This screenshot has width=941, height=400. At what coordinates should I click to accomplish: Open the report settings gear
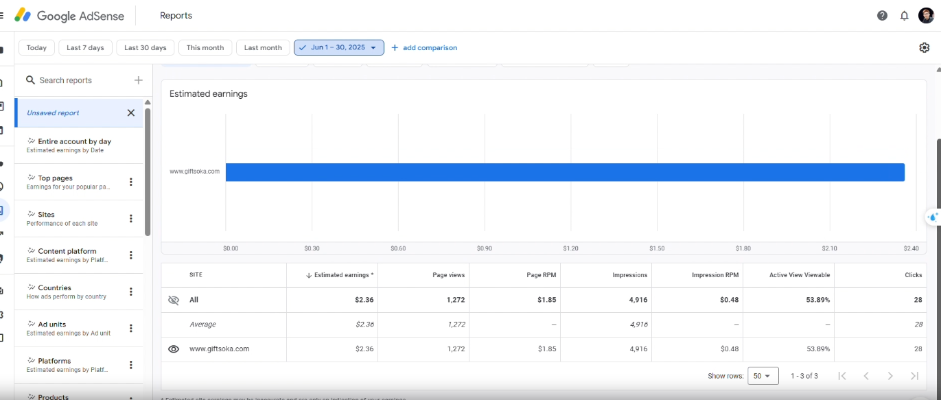[x=925, y=47]
